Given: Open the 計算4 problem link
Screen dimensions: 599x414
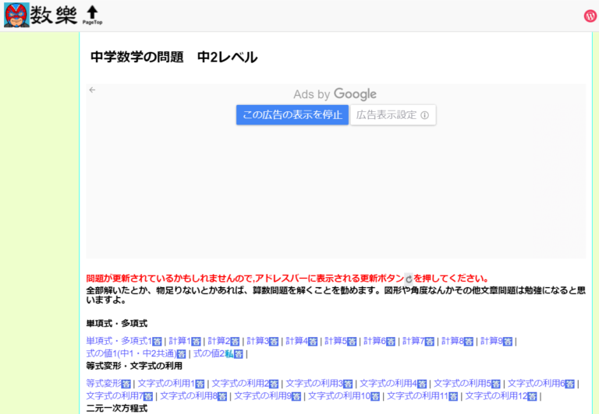Looking at the screenshot, I should (297, 341).
